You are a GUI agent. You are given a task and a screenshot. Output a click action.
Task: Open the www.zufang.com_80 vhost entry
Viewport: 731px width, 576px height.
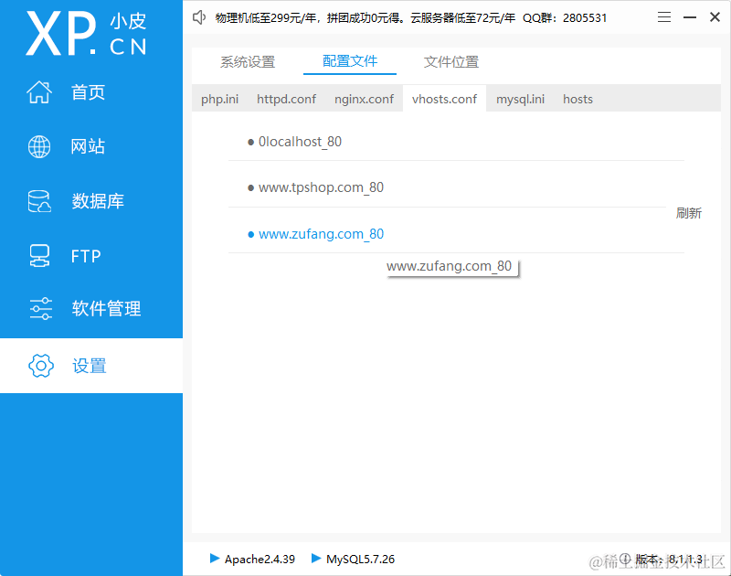click(321, 233)
